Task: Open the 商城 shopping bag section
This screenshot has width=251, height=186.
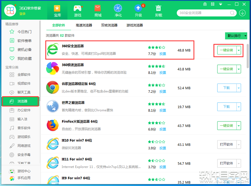Action: [98, 11]
